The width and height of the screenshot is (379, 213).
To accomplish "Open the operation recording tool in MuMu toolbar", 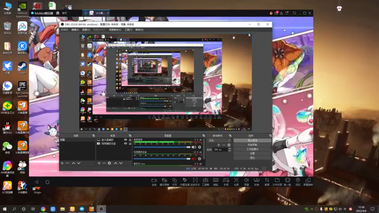I will 164,180.
